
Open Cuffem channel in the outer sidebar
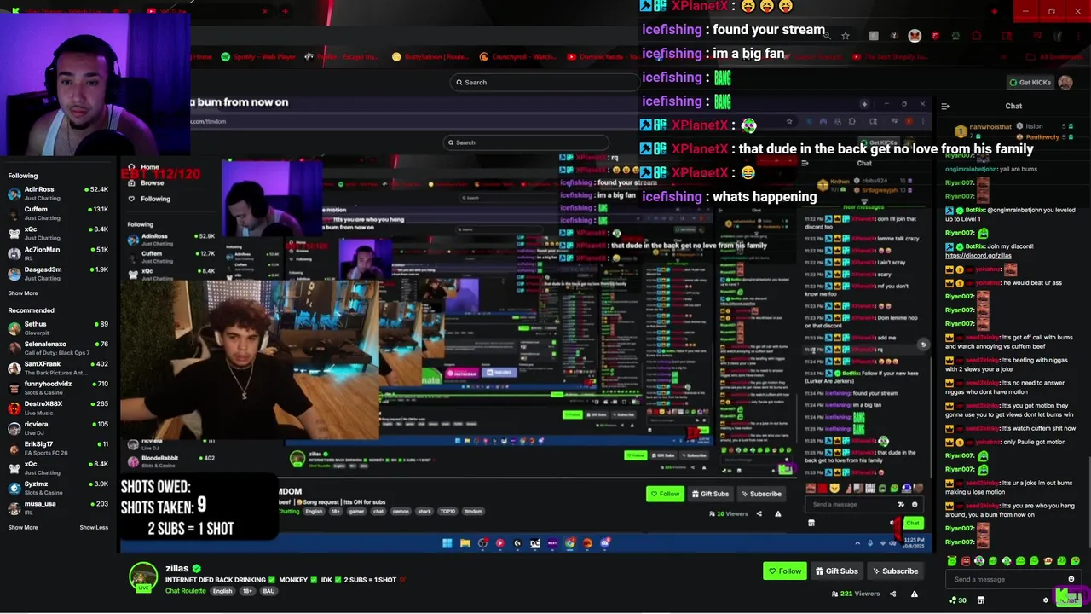[58, 213]
